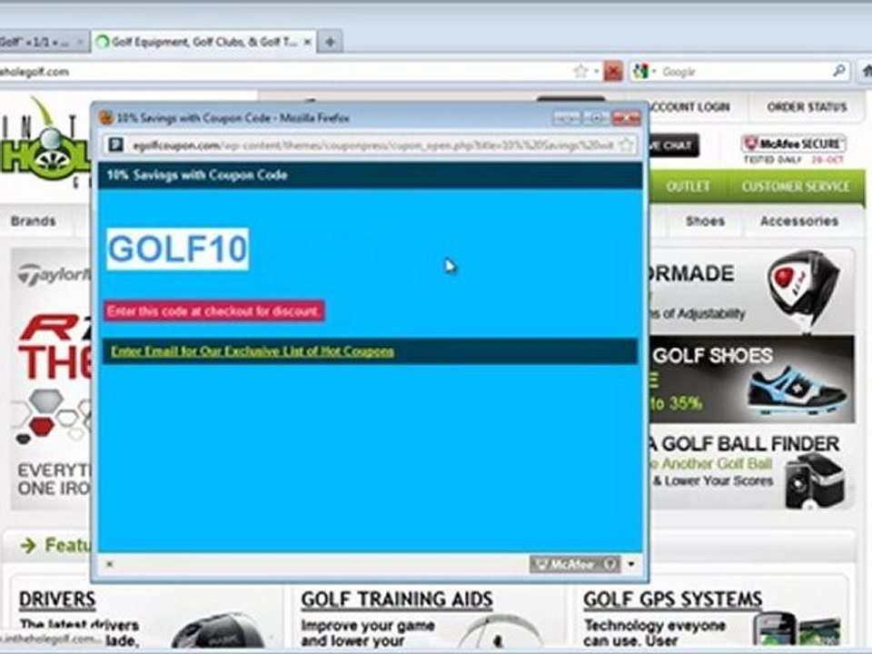The image size is (872, 654).
Task: Open the Customer Service menu tab
Action: [796, 186]
